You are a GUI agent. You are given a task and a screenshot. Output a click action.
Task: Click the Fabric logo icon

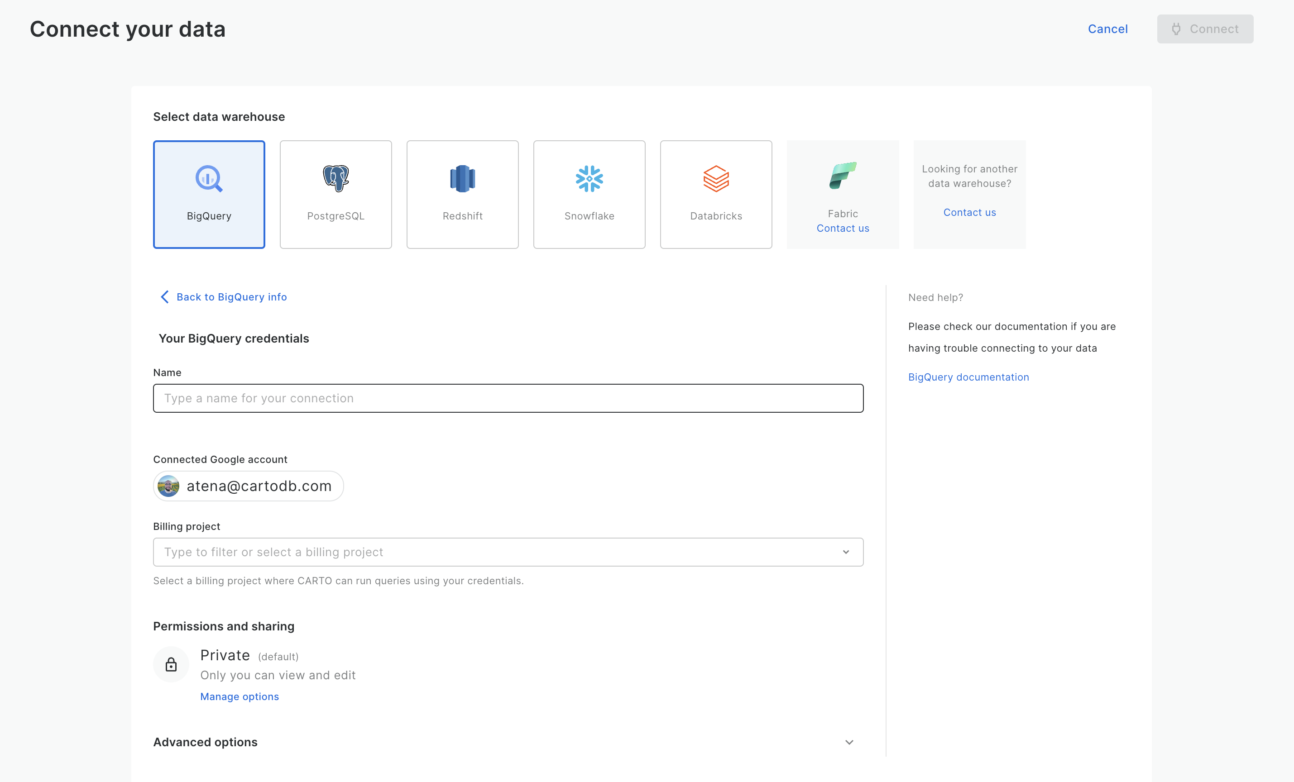pyautogui.click(x=842, y=175)
